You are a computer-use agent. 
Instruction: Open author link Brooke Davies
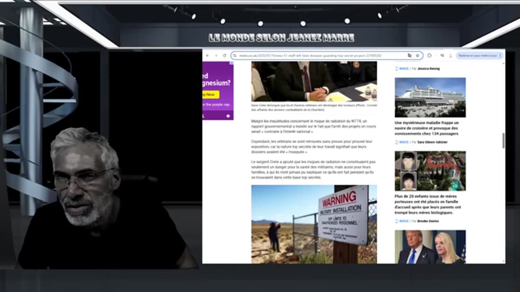428,221
